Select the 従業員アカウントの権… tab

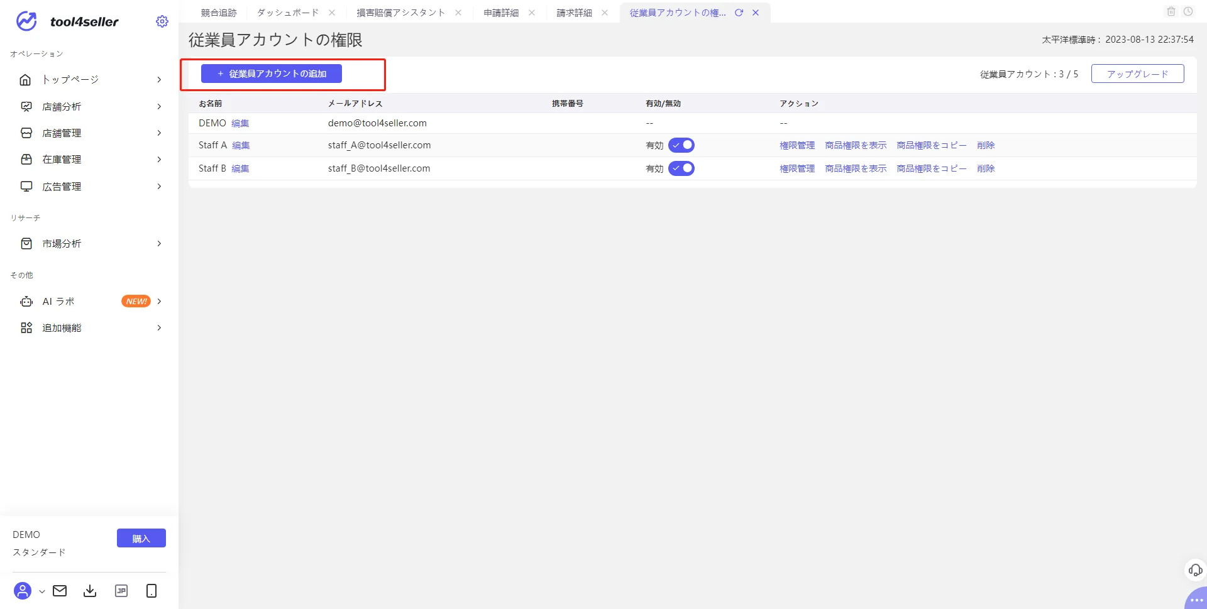coord(678,13)
